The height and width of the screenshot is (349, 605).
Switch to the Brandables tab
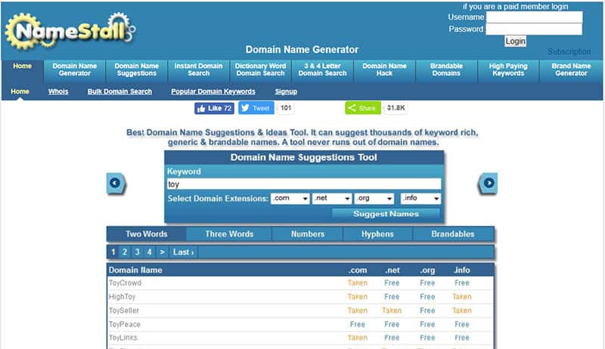click(452, 234)
